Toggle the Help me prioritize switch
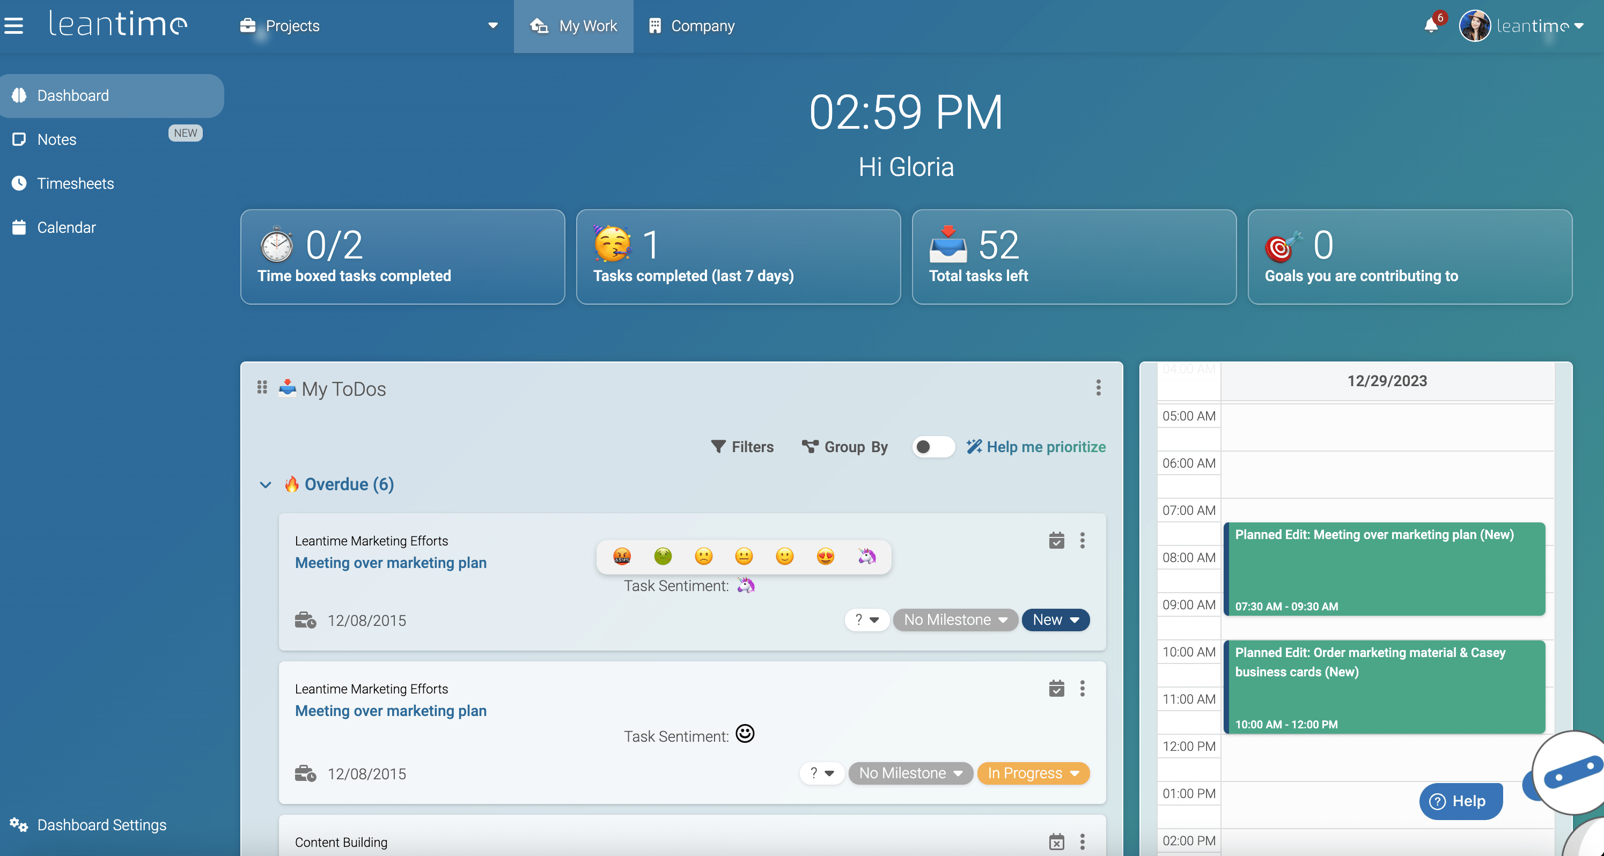Image resolution: width=1604 pixels, height=856 pixels. (x=933, y=447)
